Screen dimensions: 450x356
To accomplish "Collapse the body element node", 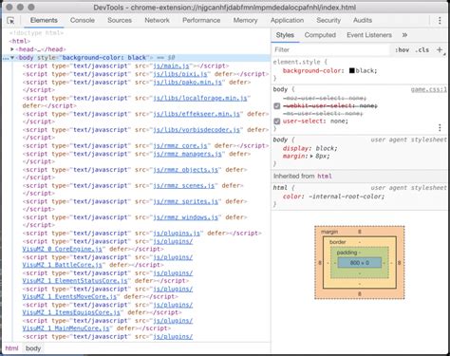I will point(12,58).
